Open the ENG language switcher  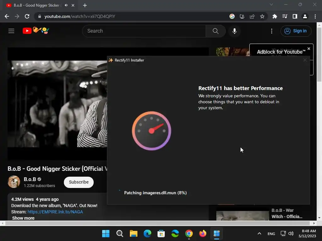271,233
